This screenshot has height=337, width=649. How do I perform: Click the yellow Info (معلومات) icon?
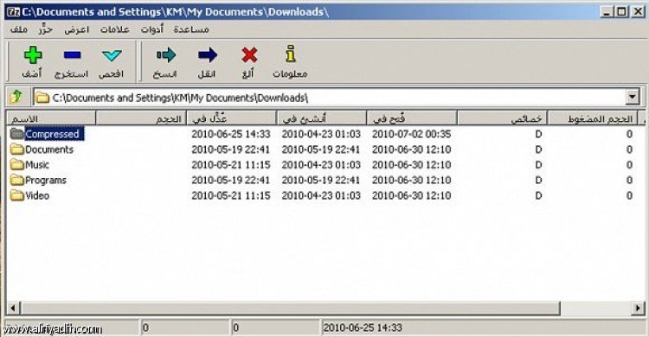pos(291,54)
